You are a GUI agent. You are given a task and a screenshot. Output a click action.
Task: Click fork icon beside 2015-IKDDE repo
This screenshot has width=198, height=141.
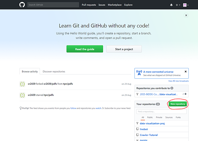tap(137, 94)
